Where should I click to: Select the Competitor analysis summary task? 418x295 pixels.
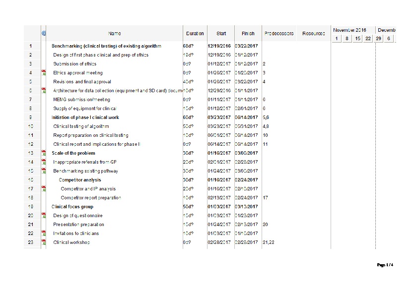click(80, 180)
